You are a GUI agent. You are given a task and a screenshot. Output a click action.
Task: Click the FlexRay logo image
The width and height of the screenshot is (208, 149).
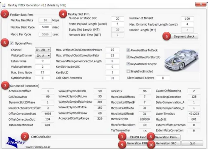[15, 143]
